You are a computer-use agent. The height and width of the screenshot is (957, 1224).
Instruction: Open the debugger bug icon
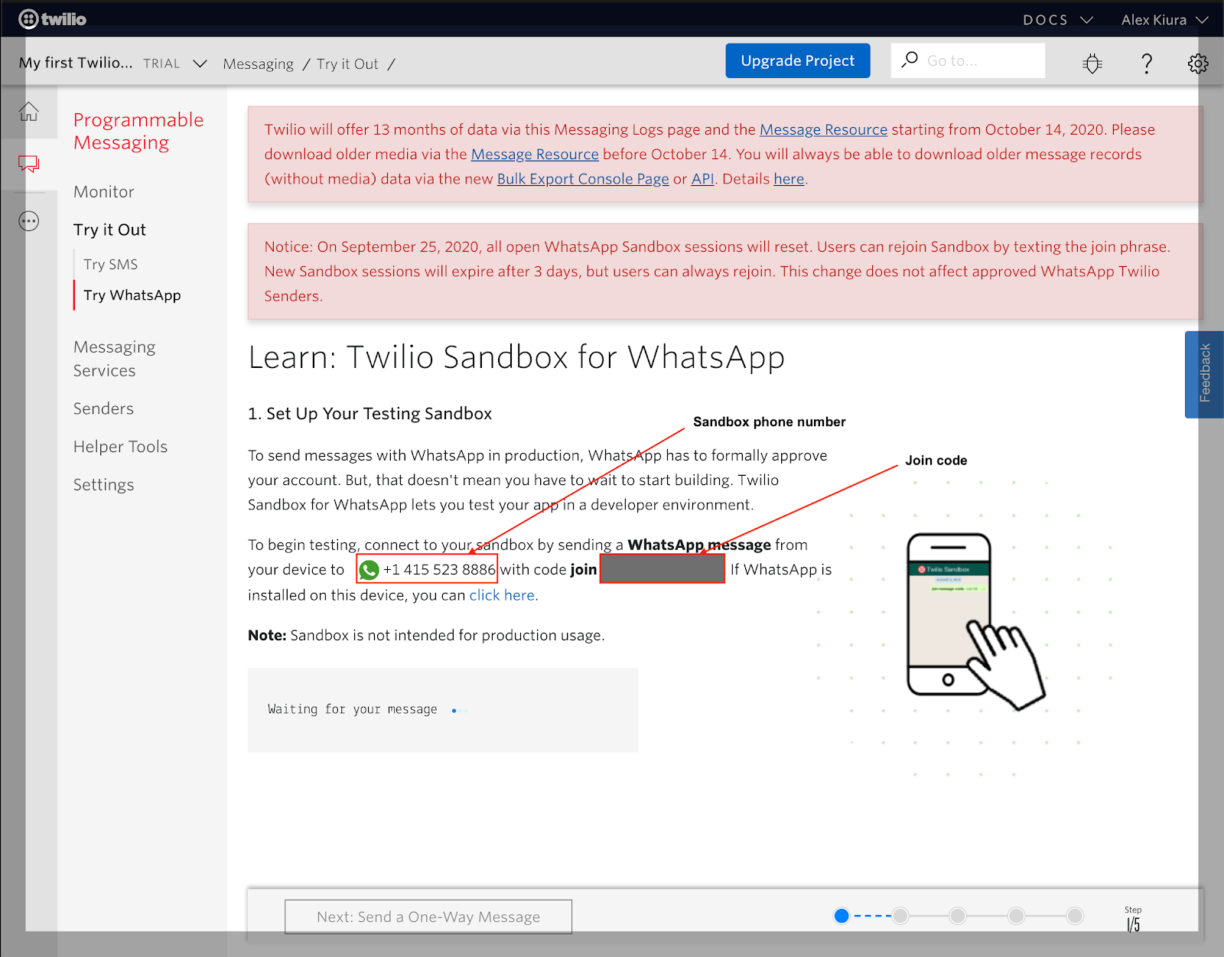(1092, 63)
